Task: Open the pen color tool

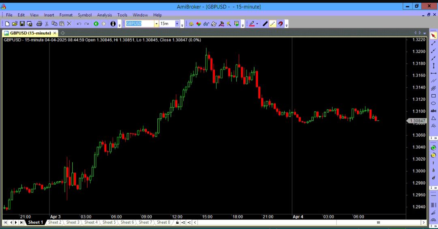Action: [x=252, y=24]
